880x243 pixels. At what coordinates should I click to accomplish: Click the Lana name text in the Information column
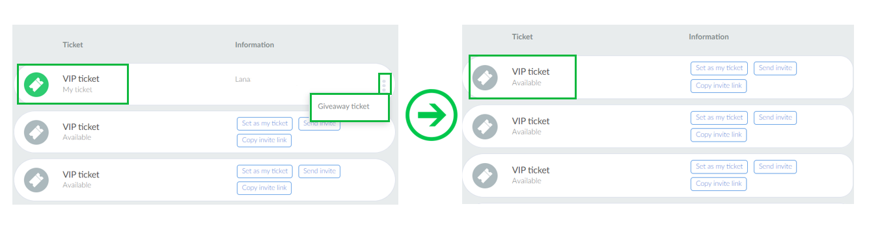click(x=242, y=79)
